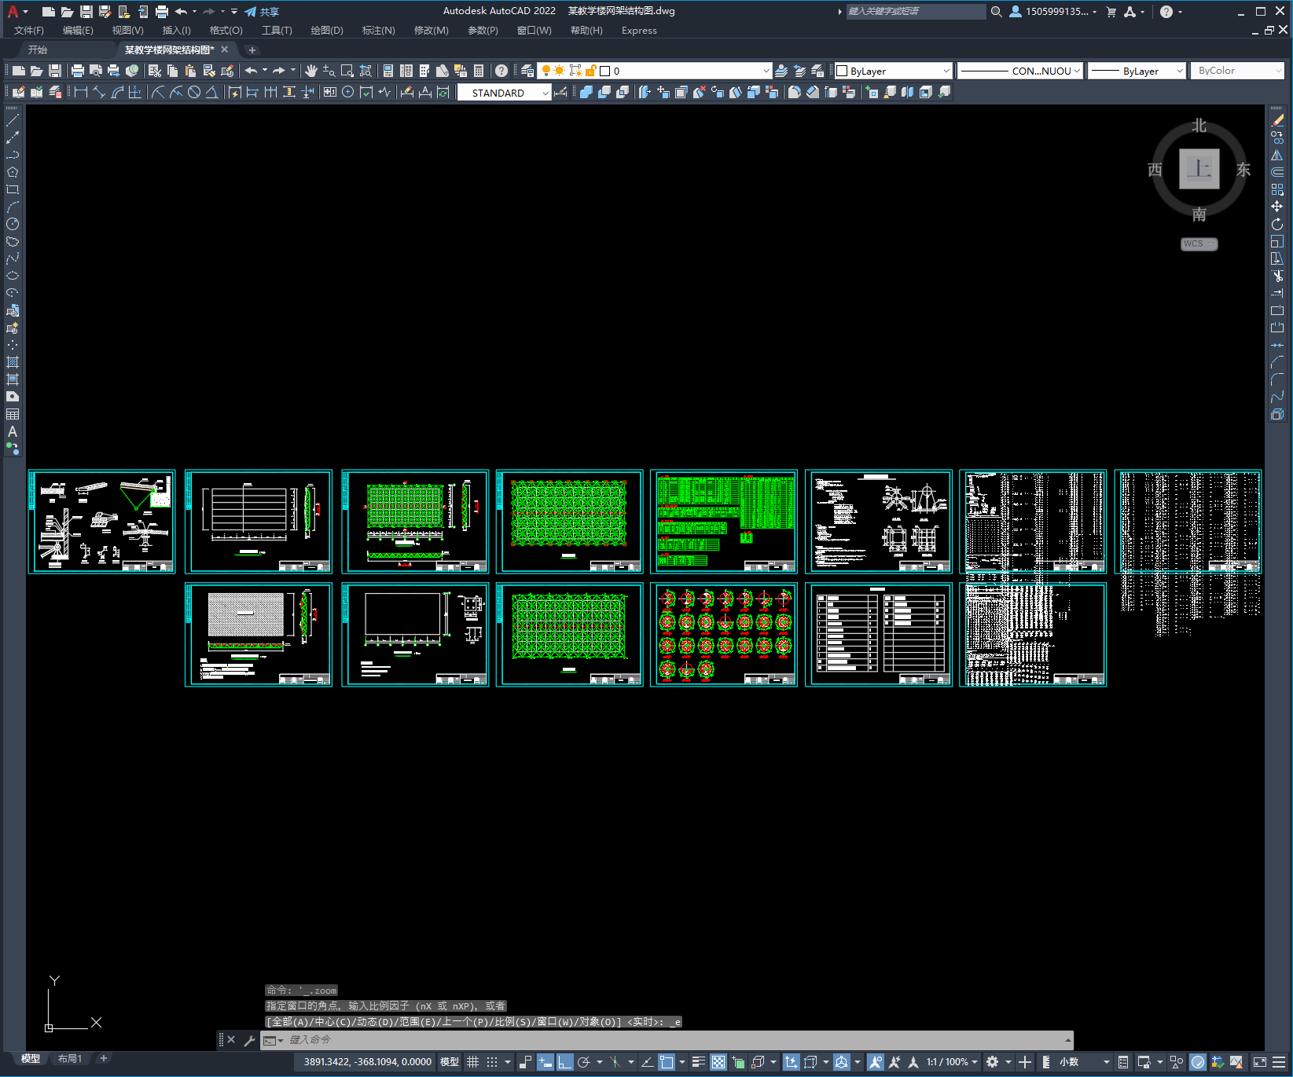1293x1077 pixels.
Task: Select the Hatch tool in draw toolbar
Action: coord(13,362)
